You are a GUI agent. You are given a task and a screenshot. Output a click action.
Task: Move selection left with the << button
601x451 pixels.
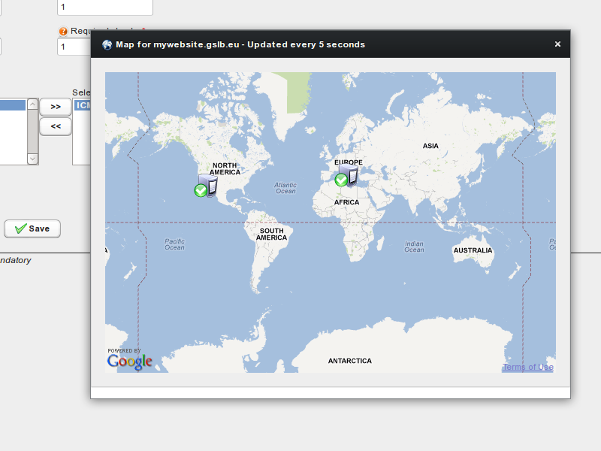pos(56,126)
